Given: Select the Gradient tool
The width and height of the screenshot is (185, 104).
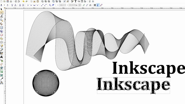Looking at the screenshot, I should click(x=2, y=71).
